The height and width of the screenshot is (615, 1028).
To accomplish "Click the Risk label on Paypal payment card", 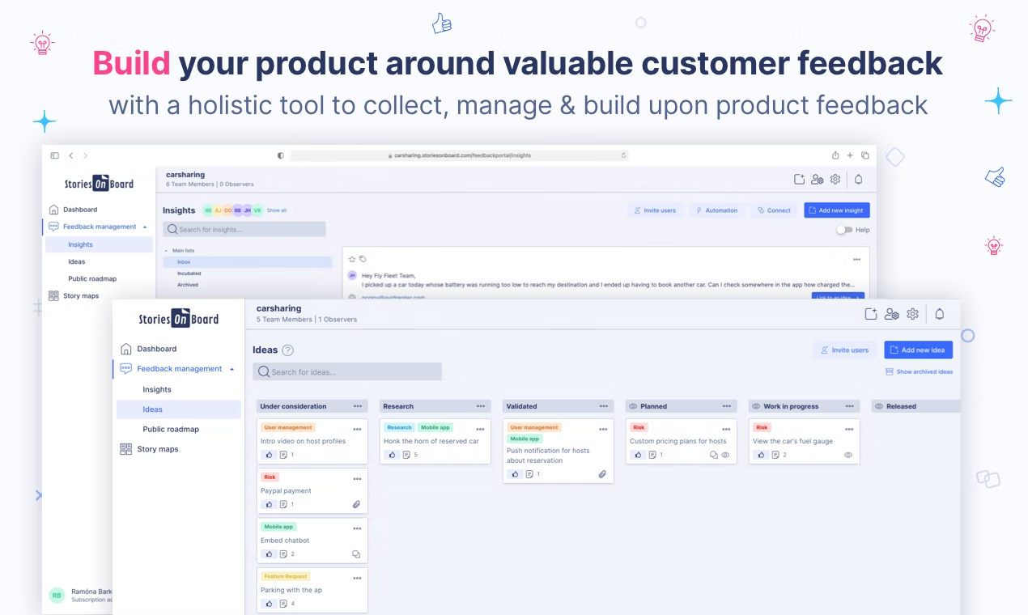I will (270, 477).
